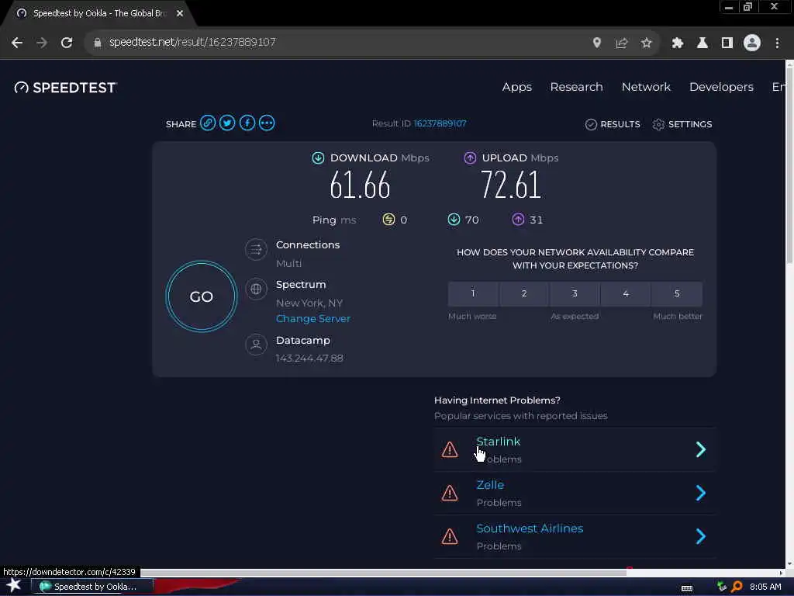This screenshot has height=596, width=794.
Task: Click the upload latency icon showing 31
Action: tap(518, 219)
